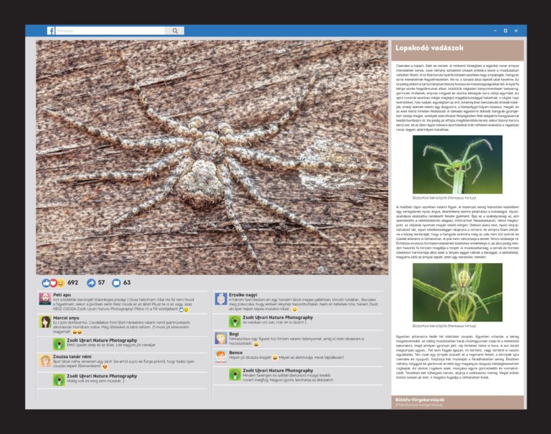Click the red heart reaction icon
This screenshot has height=434, width=551.
click(53, 283)
